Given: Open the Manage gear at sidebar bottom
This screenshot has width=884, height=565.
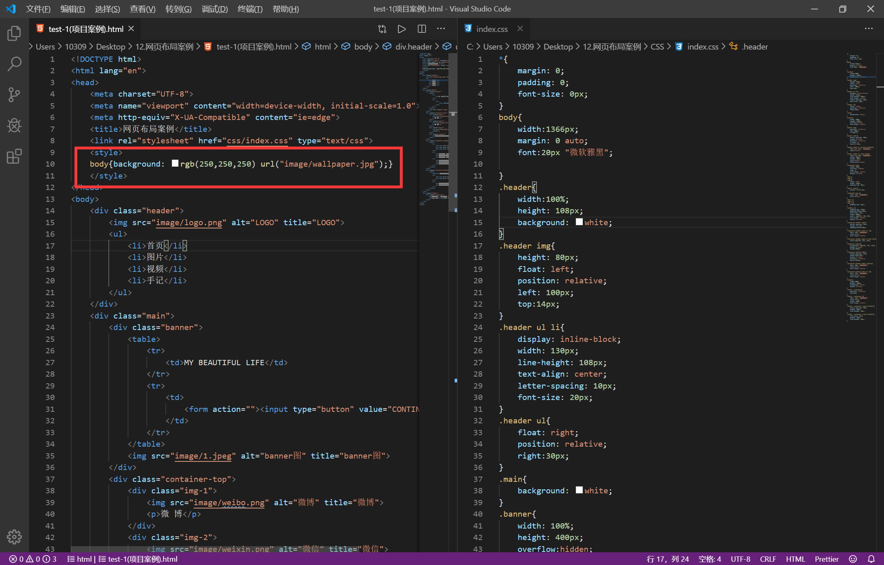Looking at the screenshot, I should [x=14, y=536].
